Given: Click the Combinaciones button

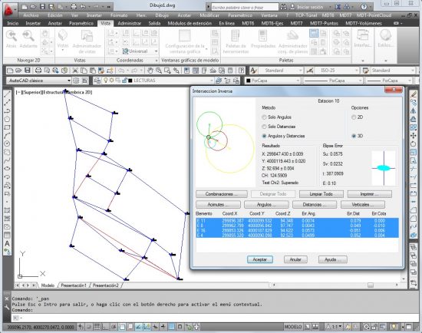Looking at the screenshot, I should coord(222,194).
